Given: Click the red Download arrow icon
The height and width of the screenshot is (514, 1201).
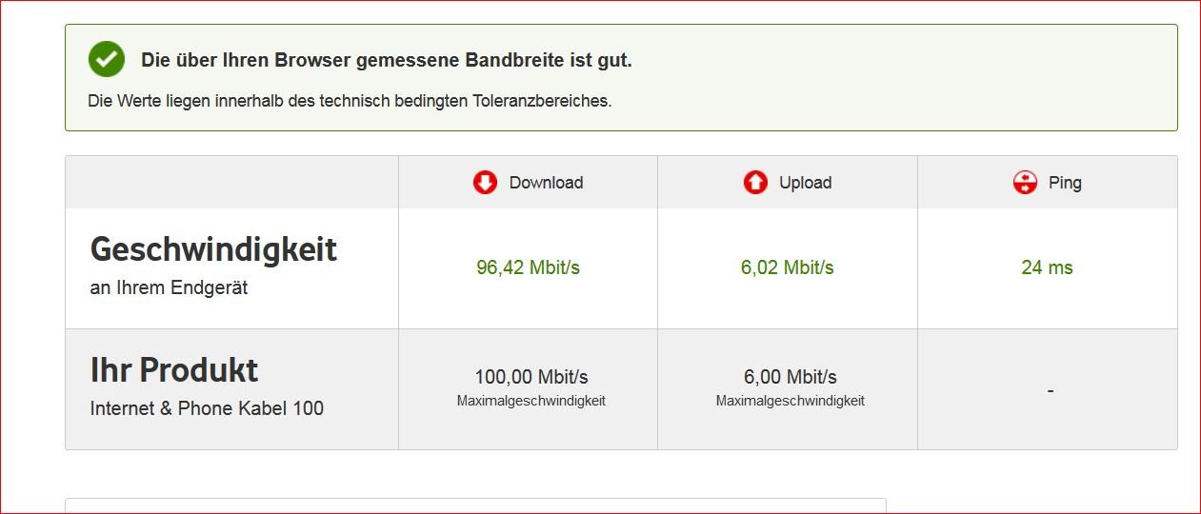Looking at the screenshot, I should (486, 183).
